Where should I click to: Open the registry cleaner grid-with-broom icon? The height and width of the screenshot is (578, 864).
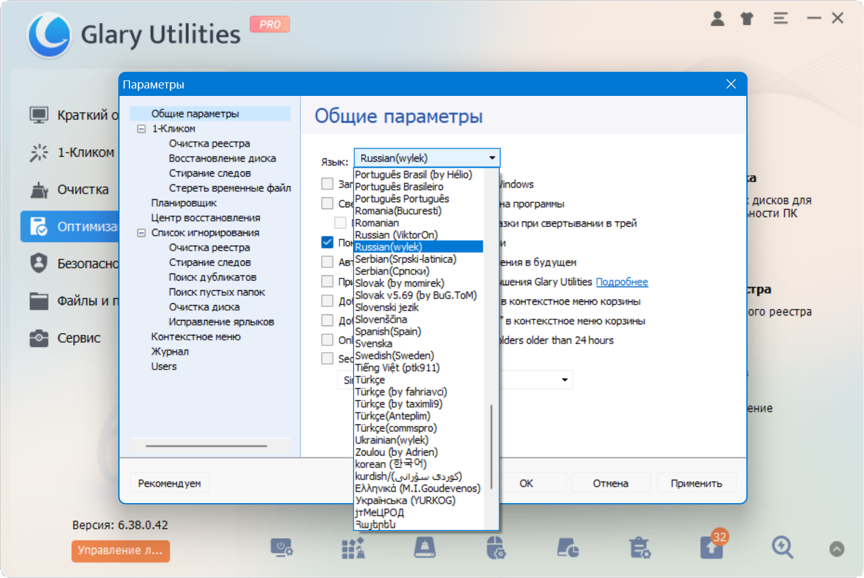click(x=354, y=548)
